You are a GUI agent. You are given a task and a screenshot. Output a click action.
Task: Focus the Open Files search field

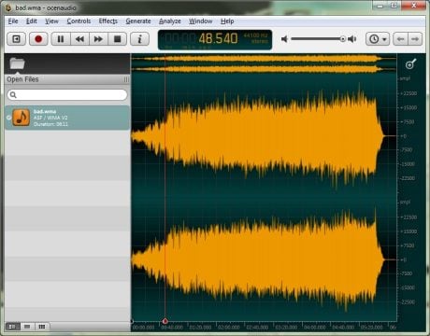(x=67, y=94)
